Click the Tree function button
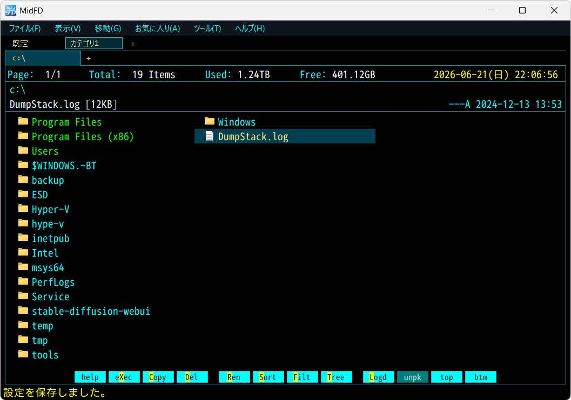 (336, 377)
